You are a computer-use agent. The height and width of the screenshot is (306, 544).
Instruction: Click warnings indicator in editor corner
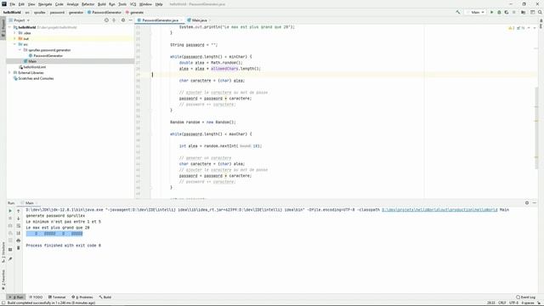click(512, 28)
